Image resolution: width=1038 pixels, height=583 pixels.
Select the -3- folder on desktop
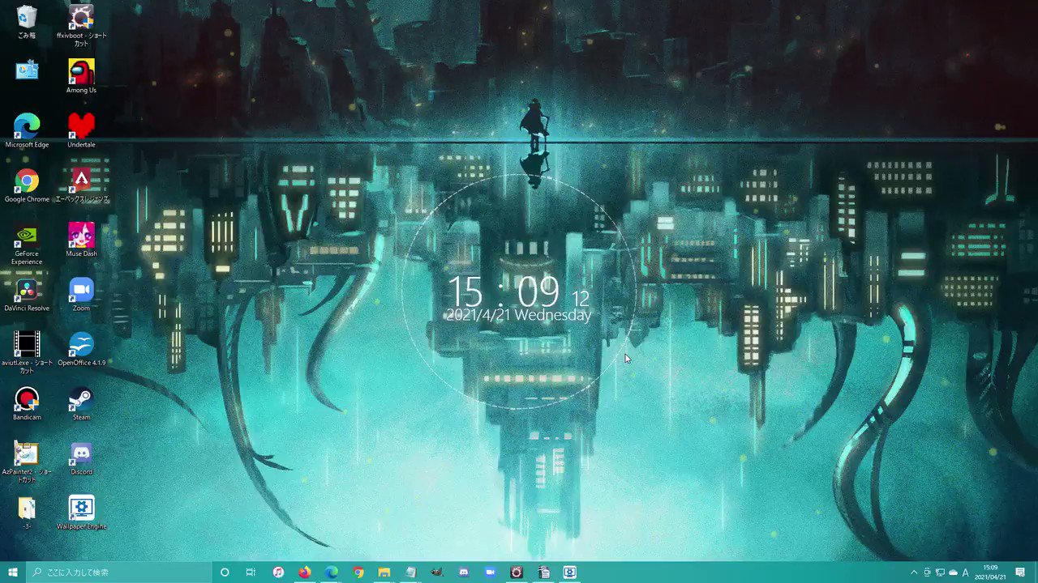click(27, 513)
